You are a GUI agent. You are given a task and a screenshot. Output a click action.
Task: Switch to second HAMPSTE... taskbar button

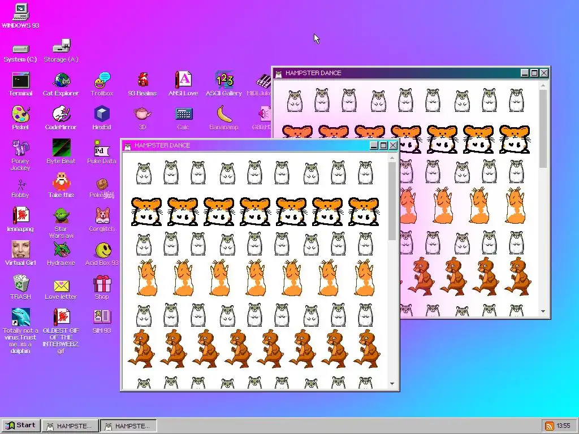128,426
